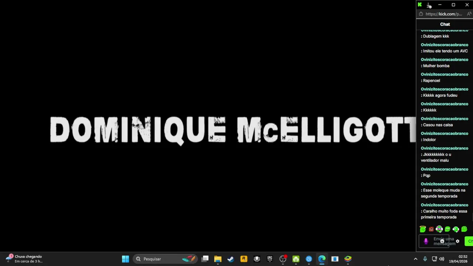Click username above 'Imitou ele tendo um AVC'
473x266 pixels.
[x=445, y=45]
